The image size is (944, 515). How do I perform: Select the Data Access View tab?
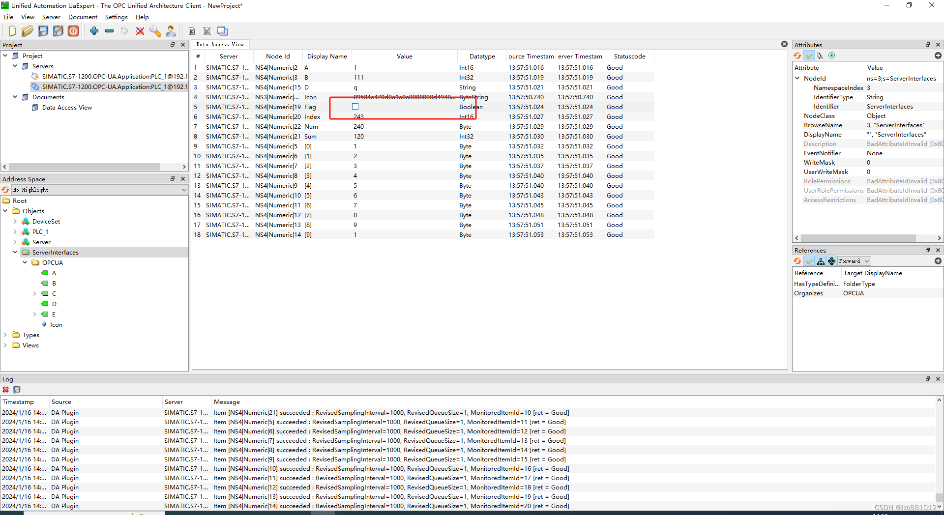pos(220,44)
